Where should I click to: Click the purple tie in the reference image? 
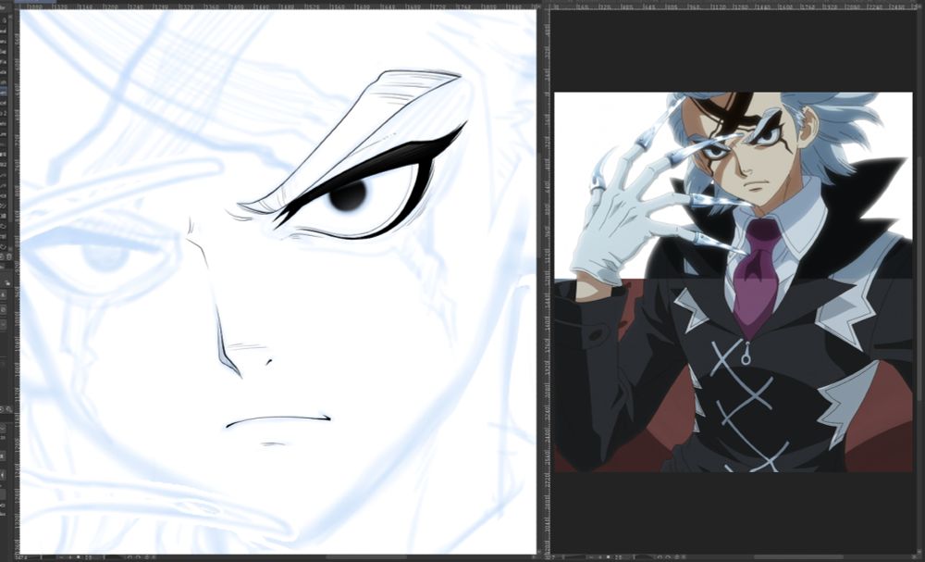click(x=758, y=278)
